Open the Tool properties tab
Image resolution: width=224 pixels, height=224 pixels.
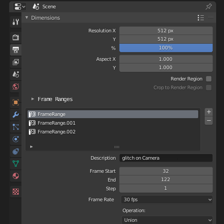point(16,22)
